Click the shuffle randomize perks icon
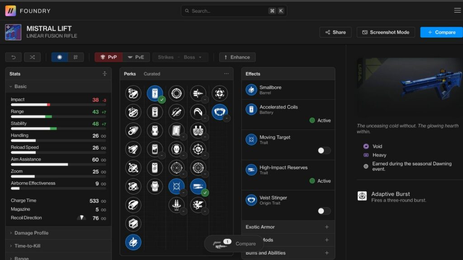The height and width of the screenshot is (260, 463). 32,57
